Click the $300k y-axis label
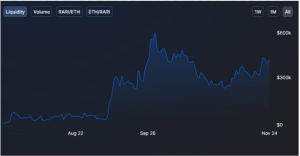 tap(283, 78)
